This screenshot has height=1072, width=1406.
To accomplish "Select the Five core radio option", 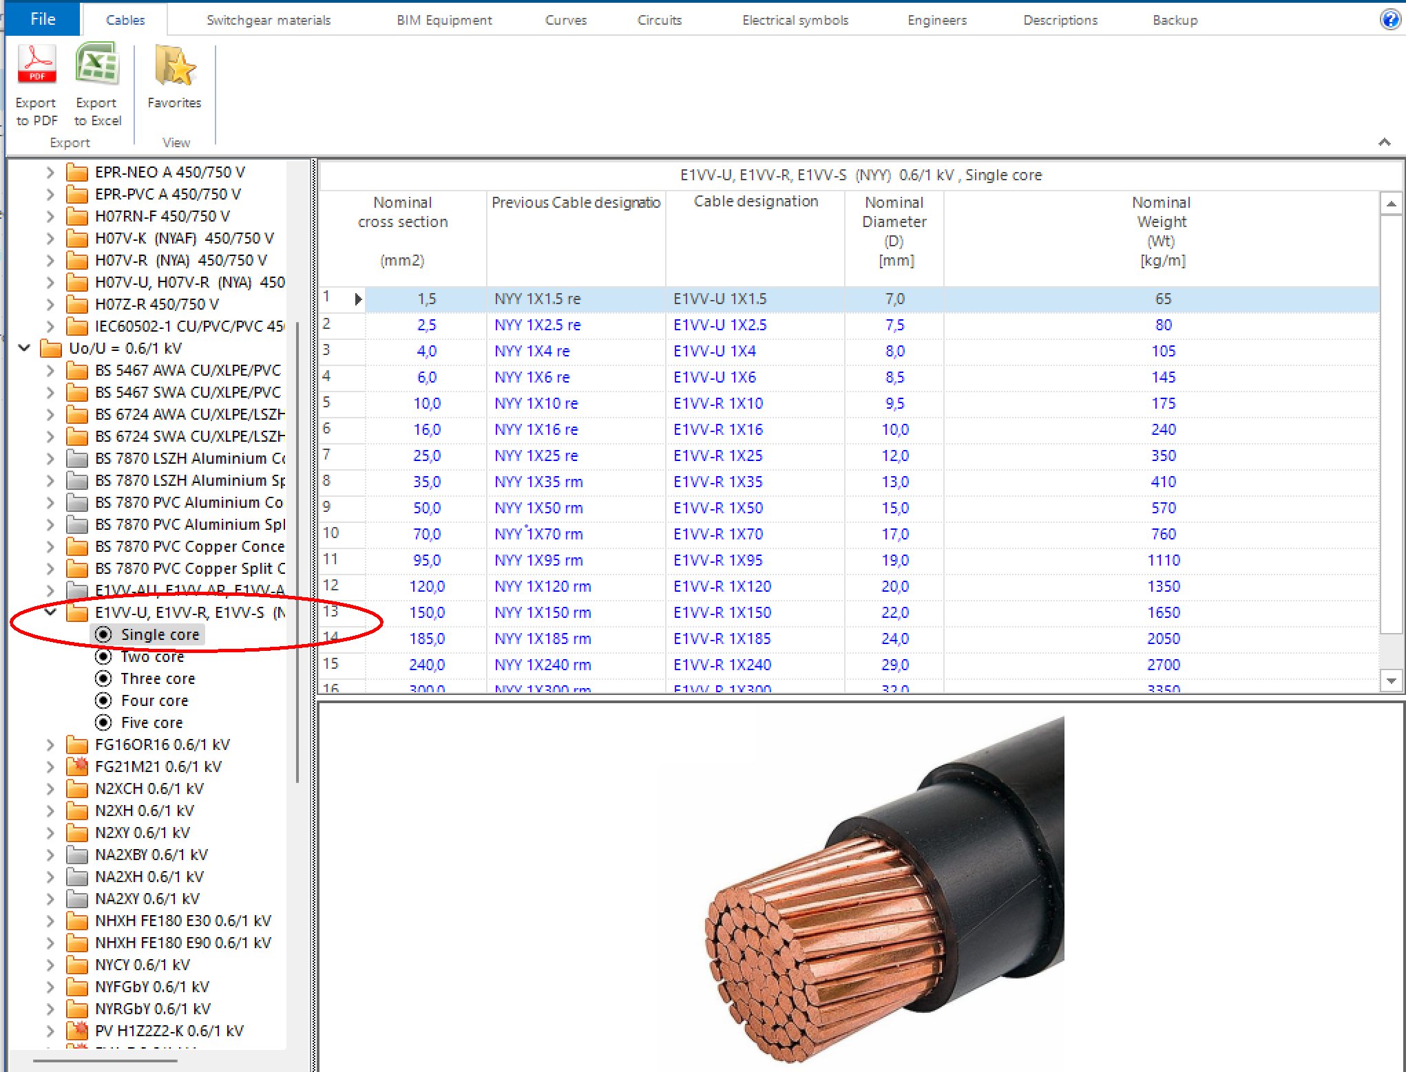I will (103, 722).
